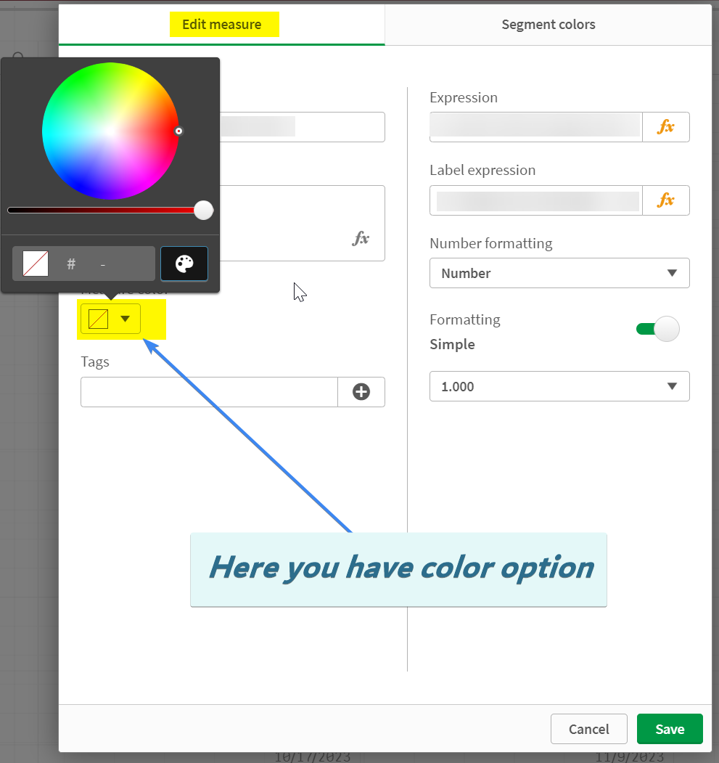Cancel the measure editing
The image size is (719, 763).
pos(588,729)
